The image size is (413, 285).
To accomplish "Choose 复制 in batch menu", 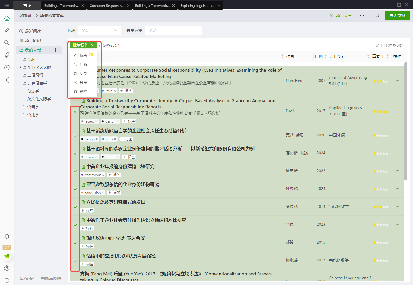I will 84,73.
